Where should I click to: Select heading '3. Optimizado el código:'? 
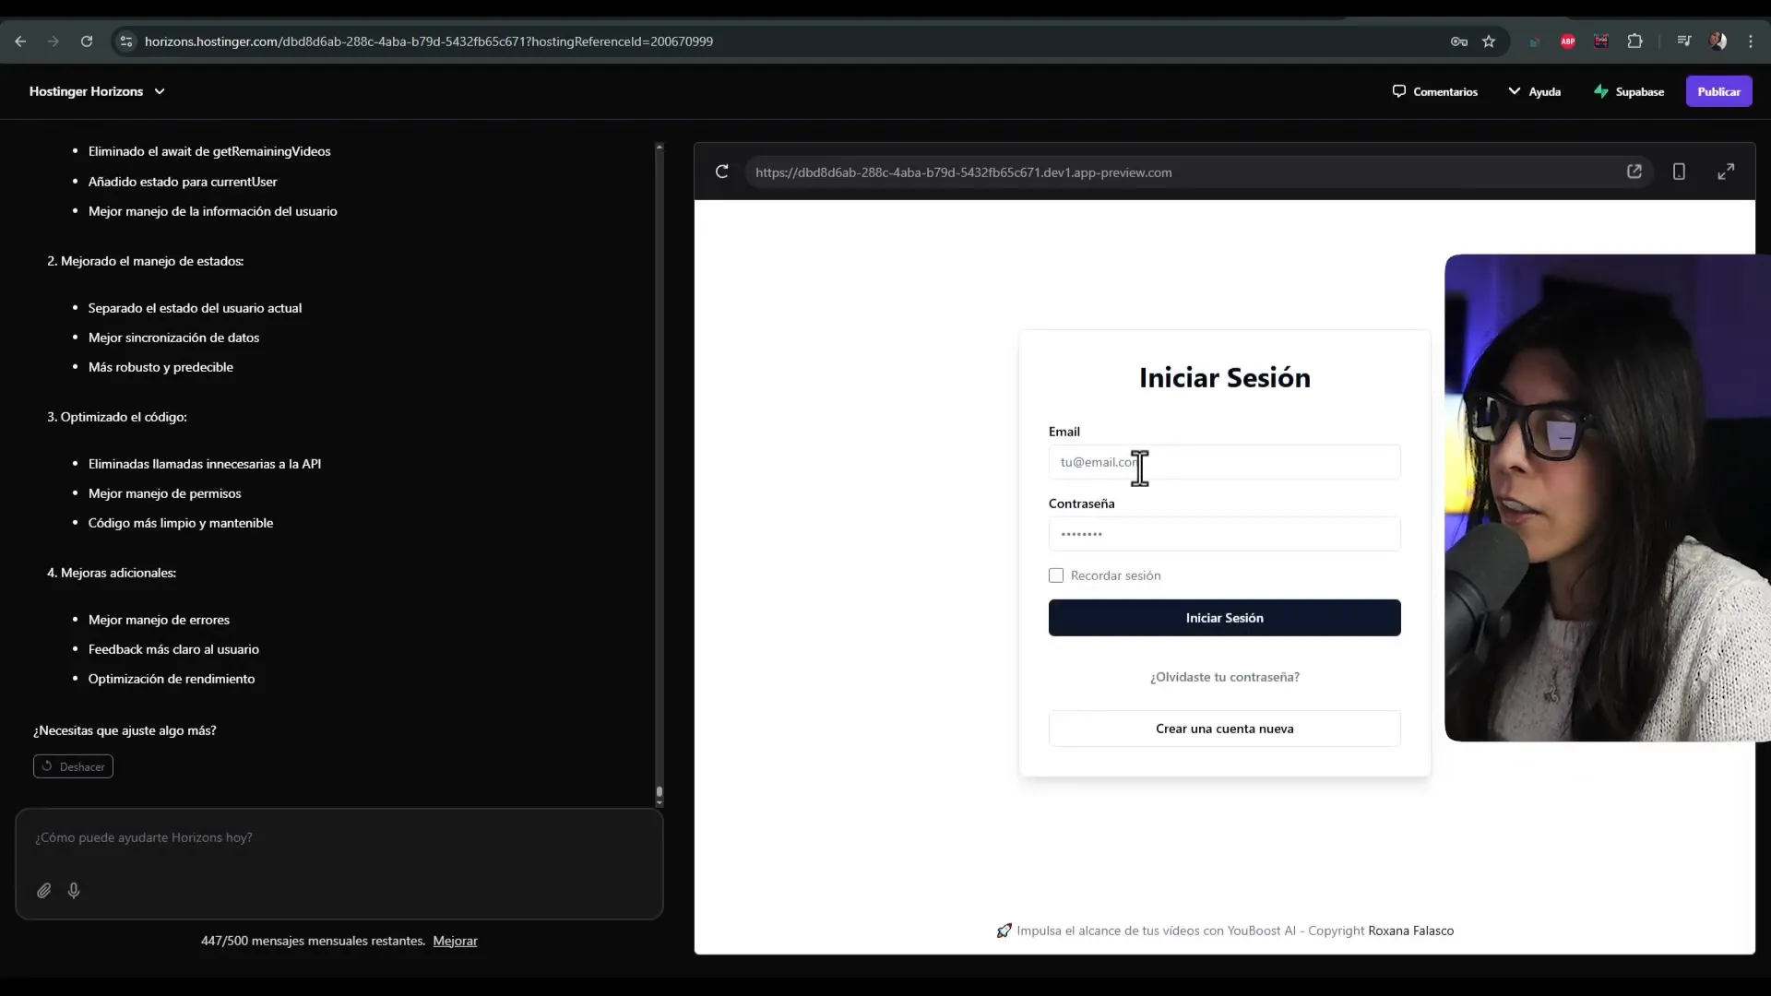[x=117, y=417]
